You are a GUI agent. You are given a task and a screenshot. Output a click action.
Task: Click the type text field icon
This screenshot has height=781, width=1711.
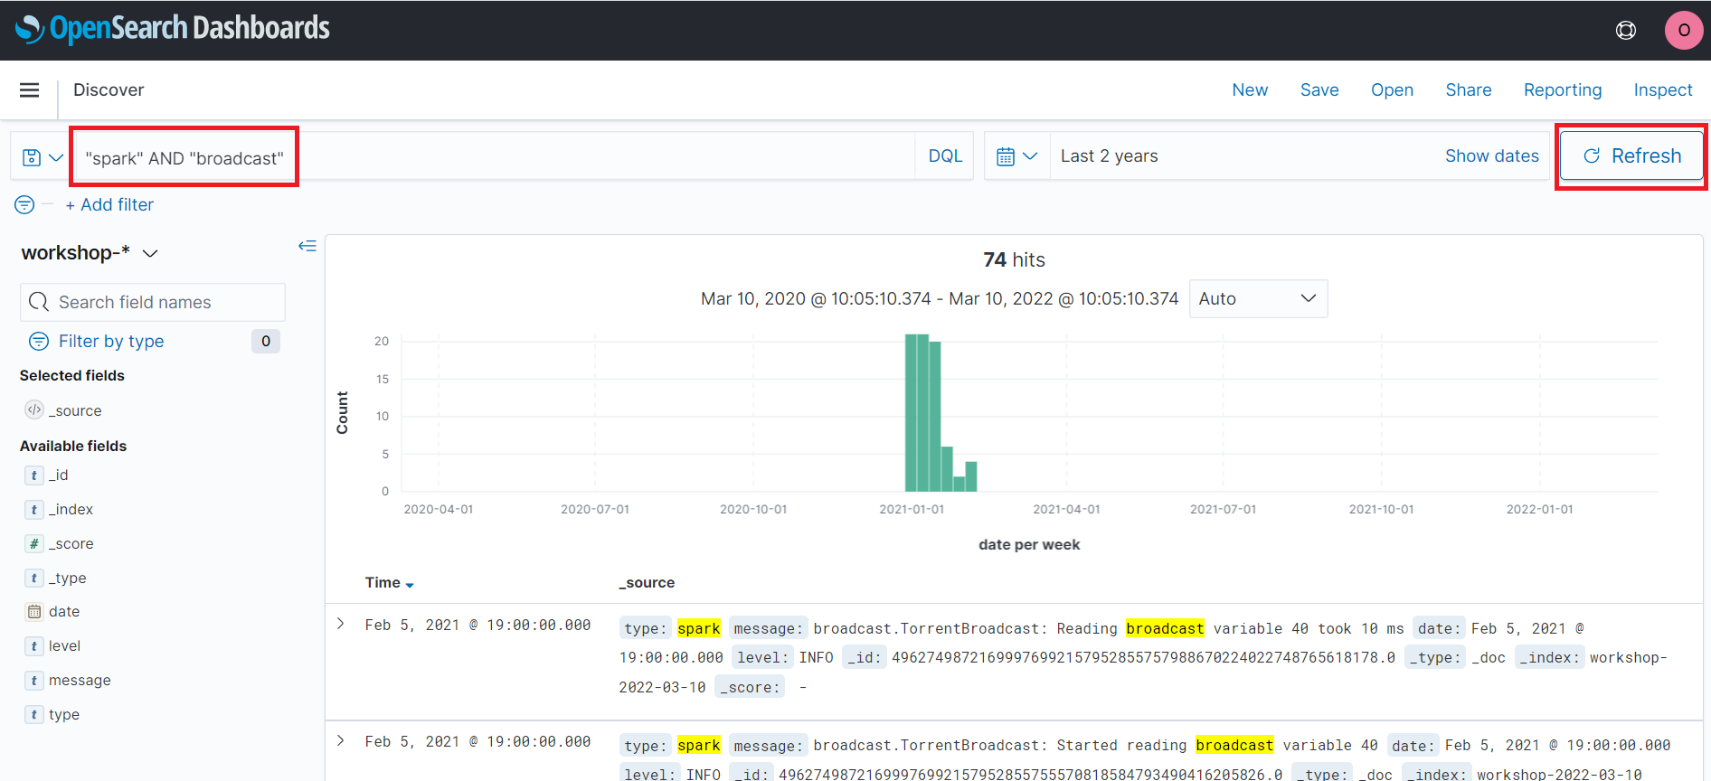pyautogui.click(x=34, y=715)
